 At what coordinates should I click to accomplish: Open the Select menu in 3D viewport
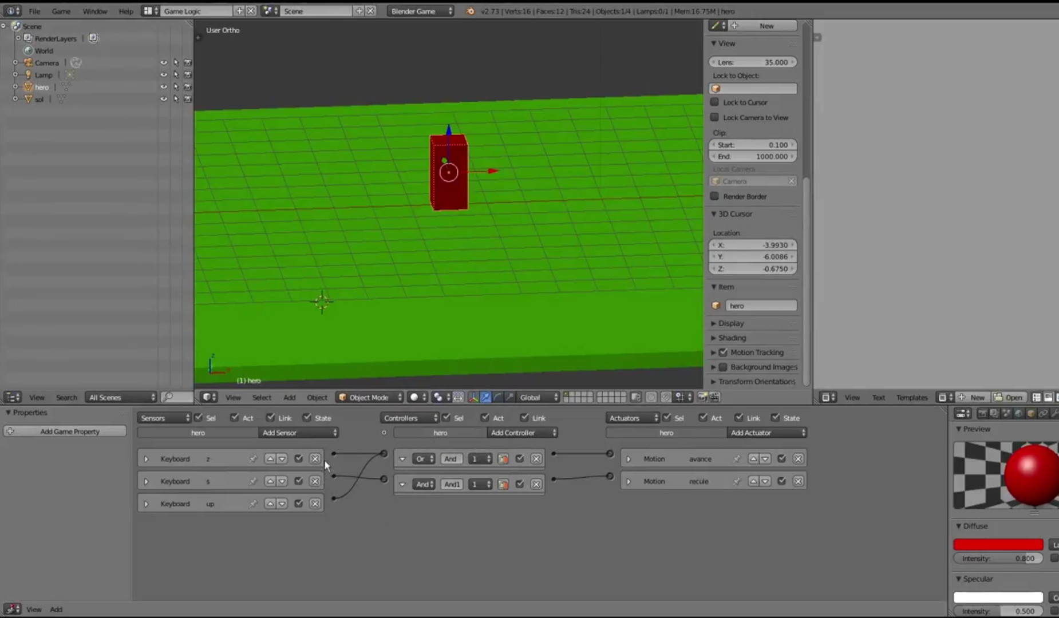pos(262,397)
